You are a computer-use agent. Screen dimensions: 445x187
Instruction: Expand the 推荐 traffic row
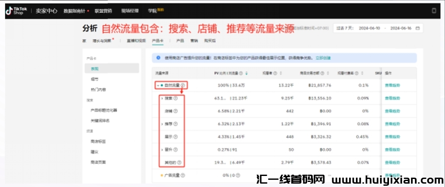(x=162, y=124)
